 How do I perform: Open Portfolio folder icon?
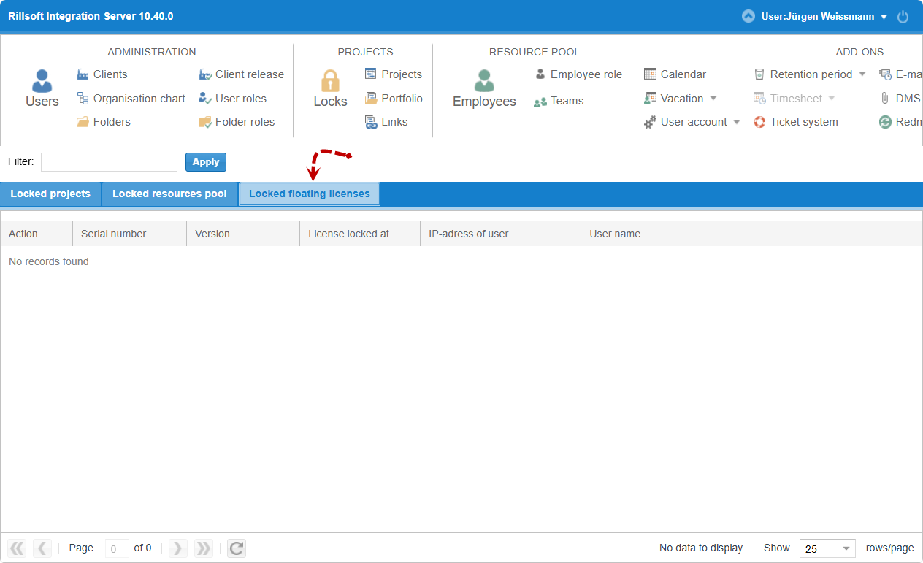[371, 99]
